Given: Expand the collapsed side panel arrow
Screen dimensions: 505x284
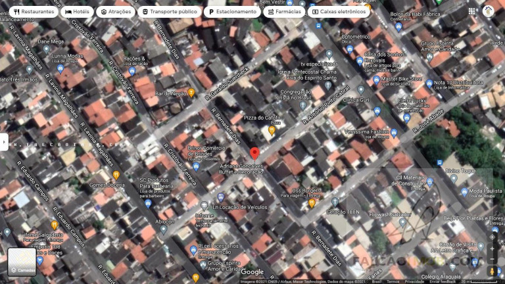Looking at the screenshot, I should pos(4,142).
